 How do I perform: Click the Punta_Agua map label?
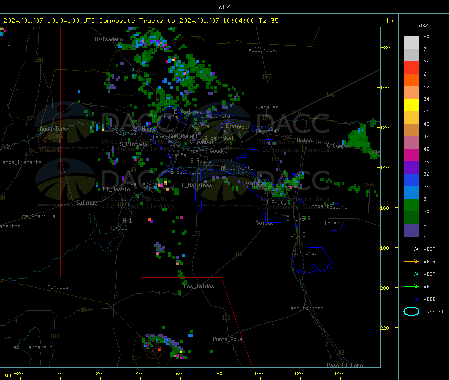point(227,339)
